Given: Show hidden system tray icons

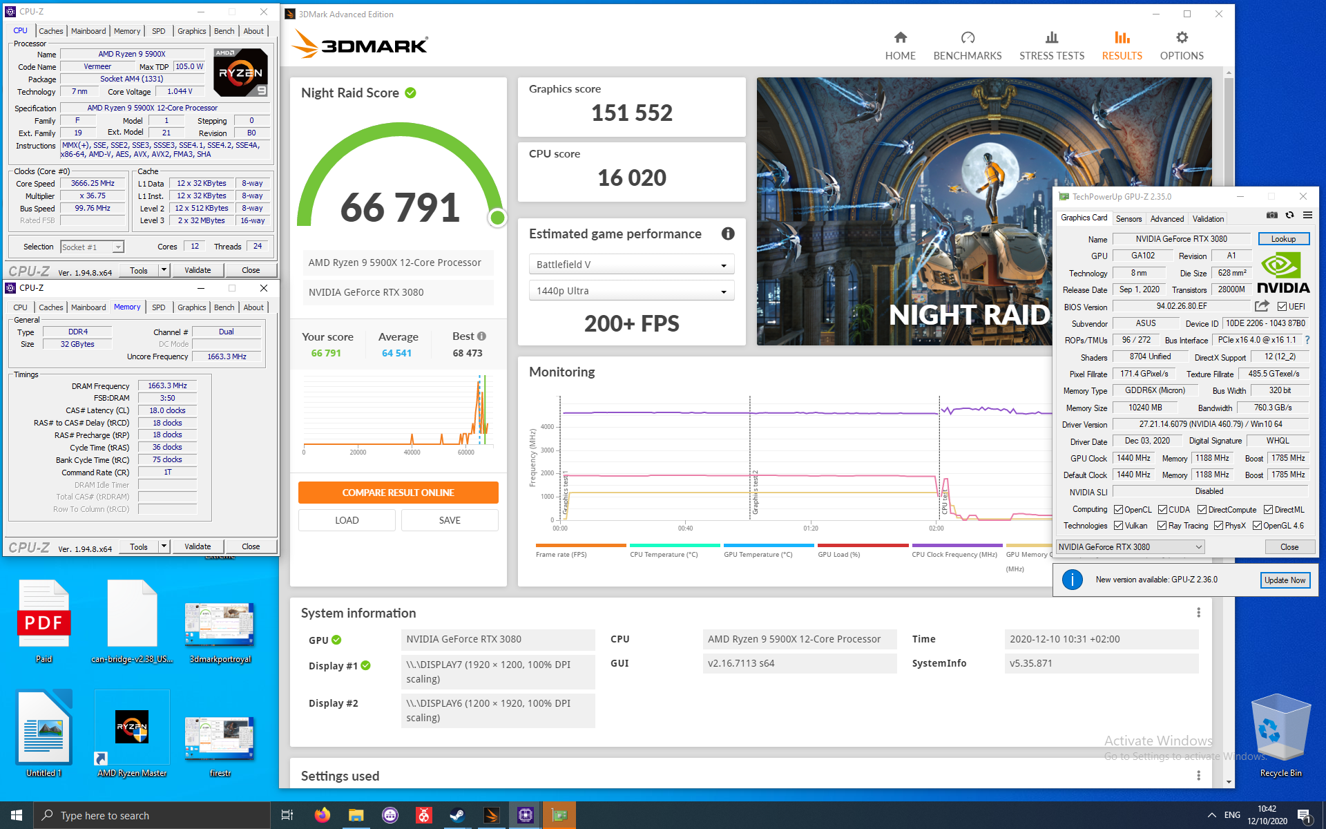Looking at the screenshot, I should pyautogui.click(x=1211, y=815).
